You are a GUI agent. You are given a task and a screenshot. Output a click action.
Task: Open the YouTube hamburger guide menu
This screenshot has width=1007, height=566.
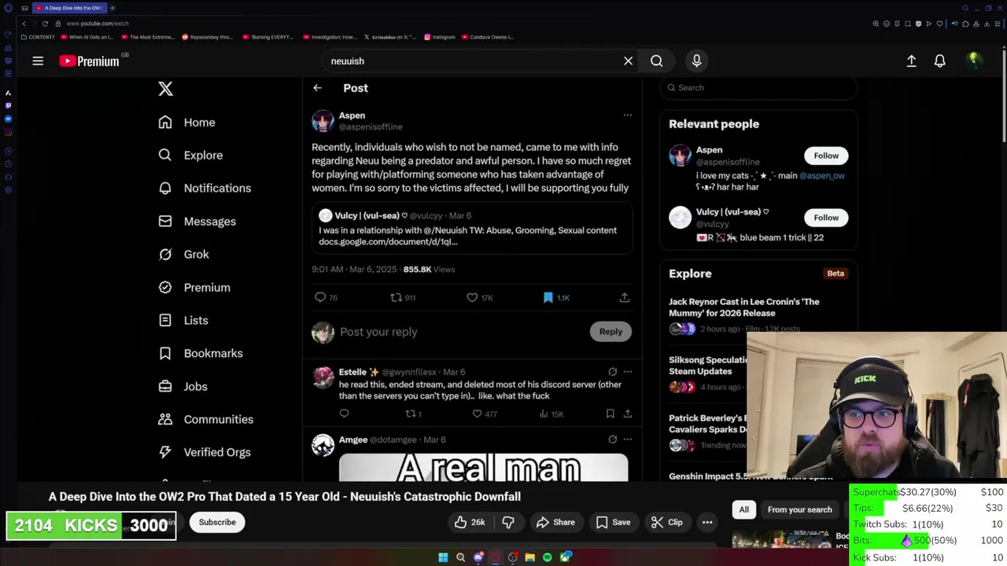pyautogui.click(x=38, y=61)
